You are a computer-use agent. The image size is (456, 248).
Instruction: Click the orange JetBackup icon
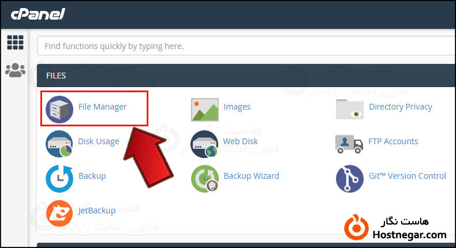coord(59,213)
